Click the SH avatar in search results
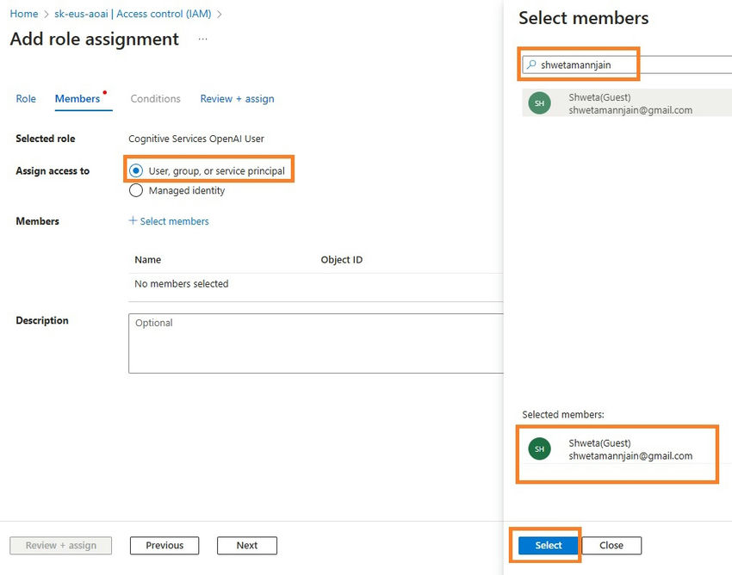This screenshot has height=575, width=732. (539, 103)
